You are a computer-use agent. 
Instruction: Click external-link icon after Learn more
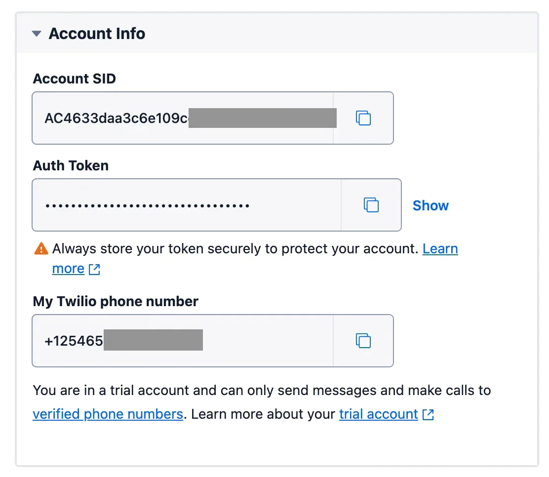click(x=94, y=269)
